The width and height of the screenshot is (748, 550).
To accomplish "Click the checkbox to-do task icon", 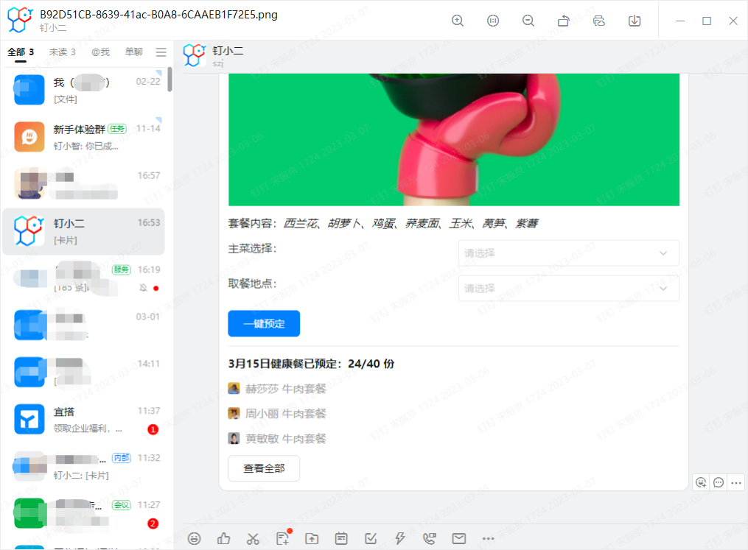I will (x=371, y=538).
